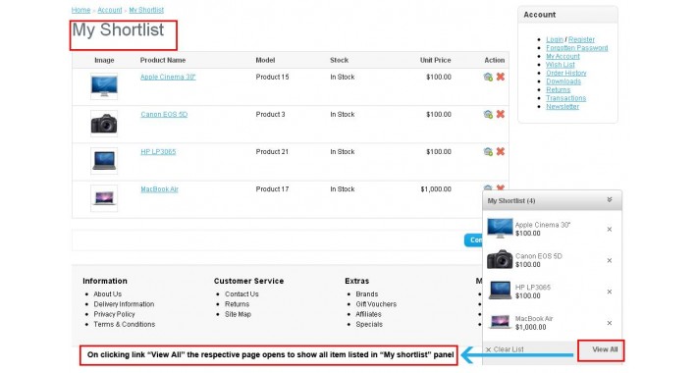Open Wish List in Account sidebar
Image resolution: width=697 pixels, height=373 pixels.
pos(561,65)
